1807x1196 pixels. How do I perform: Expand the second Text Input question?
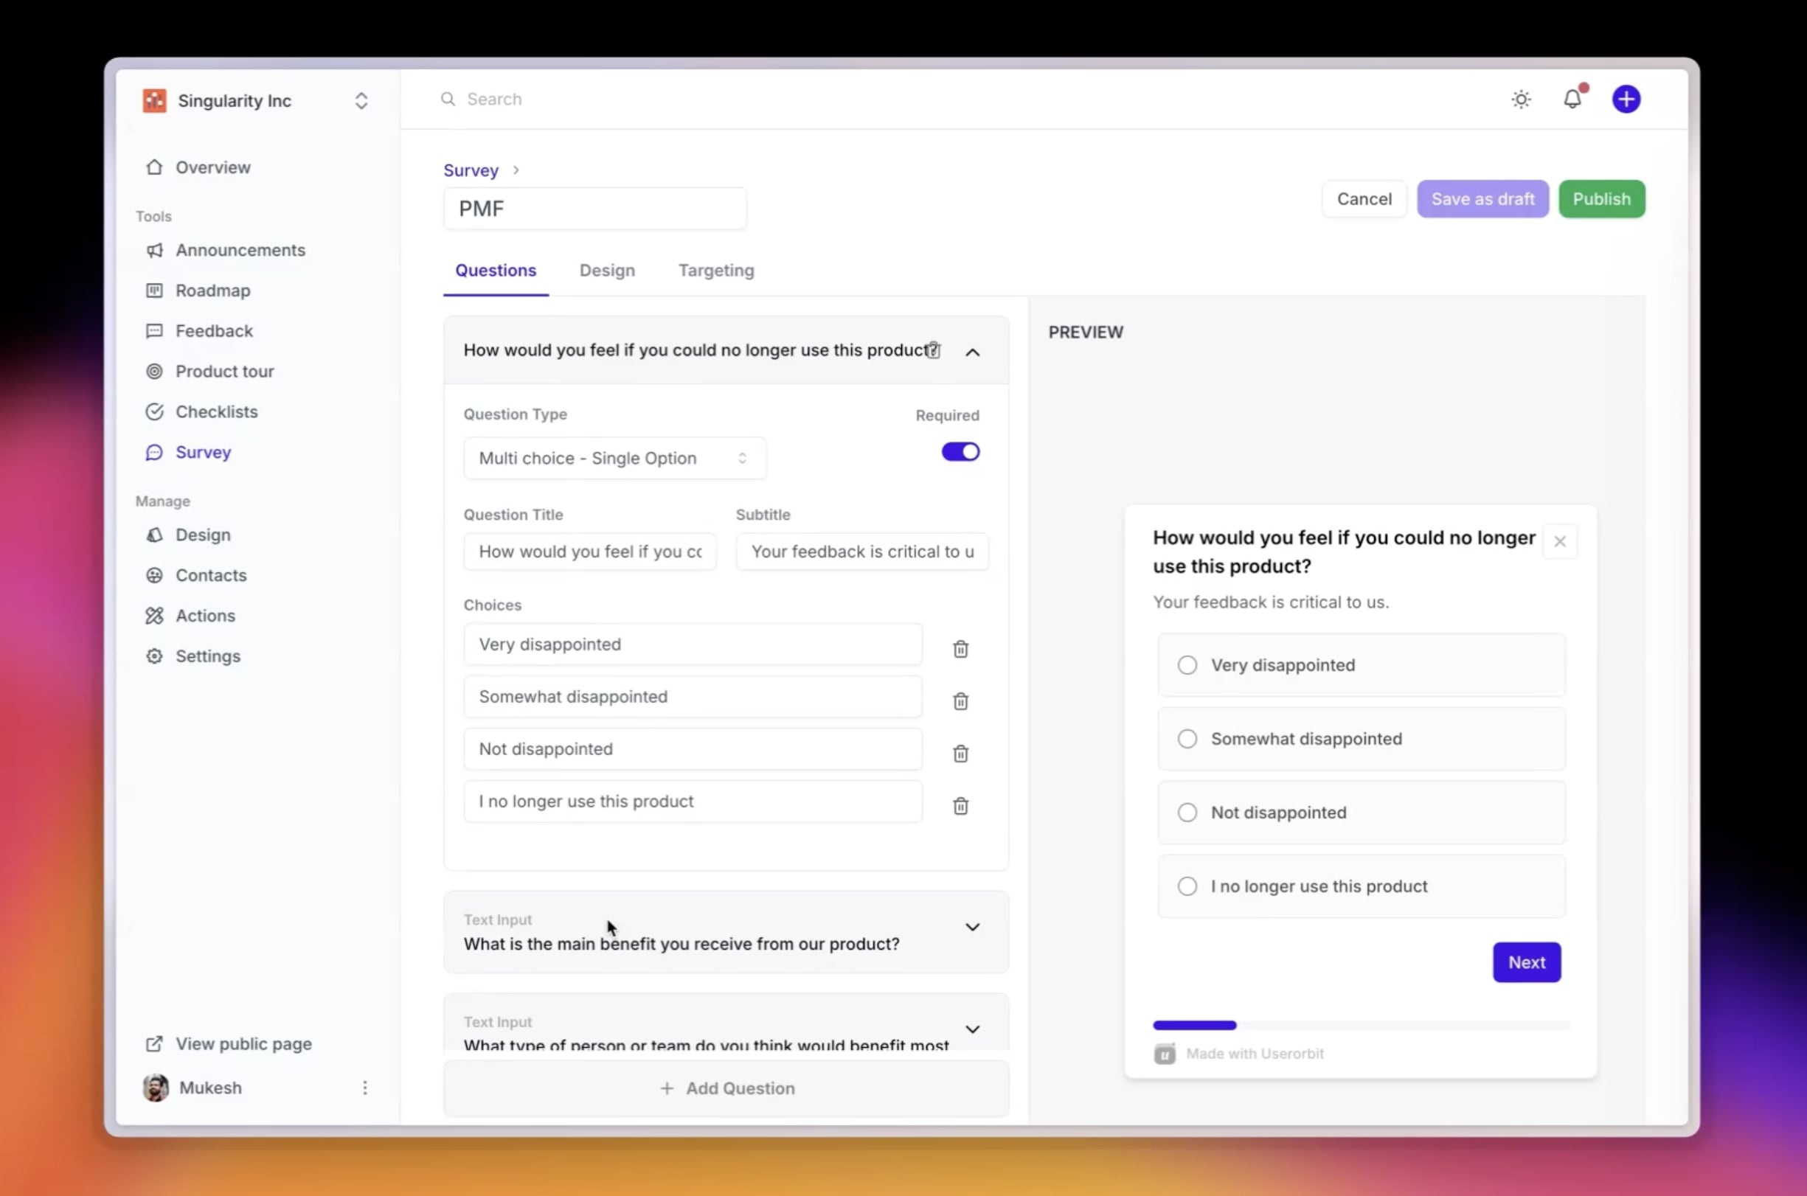971,1029
